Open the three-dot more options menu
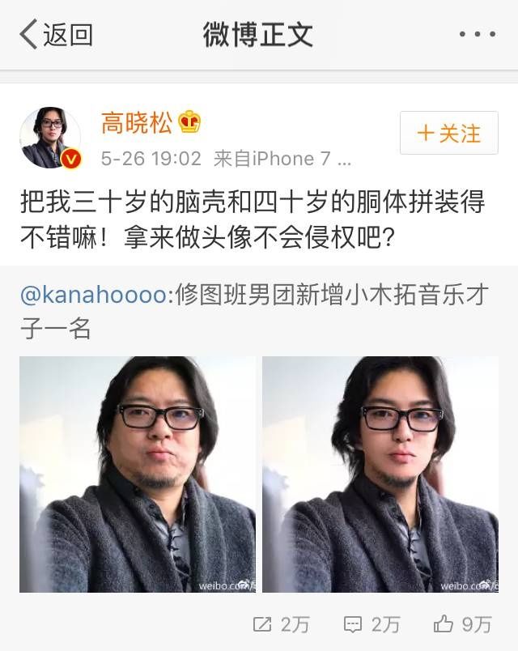 [478, 34]
